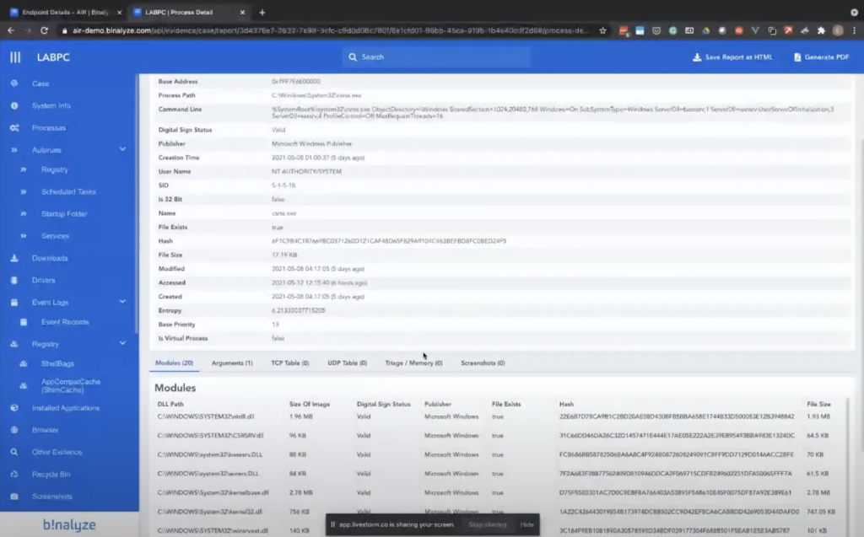The height and width of the screenshot is (537, 864).
Task: Select the winsrv.DLL module path
Action: pos(208,473)
